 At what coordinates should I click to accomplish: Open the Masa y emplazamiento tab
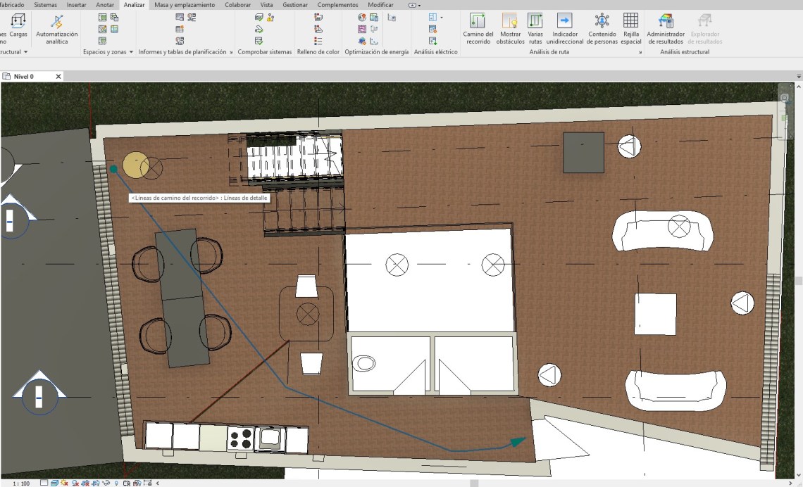tap(185, 5)
